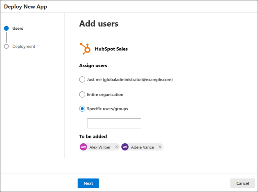Click the AW avatar for Alex Wilber
The height and width of the screenshot is (192, 258).
click(84, 147)
